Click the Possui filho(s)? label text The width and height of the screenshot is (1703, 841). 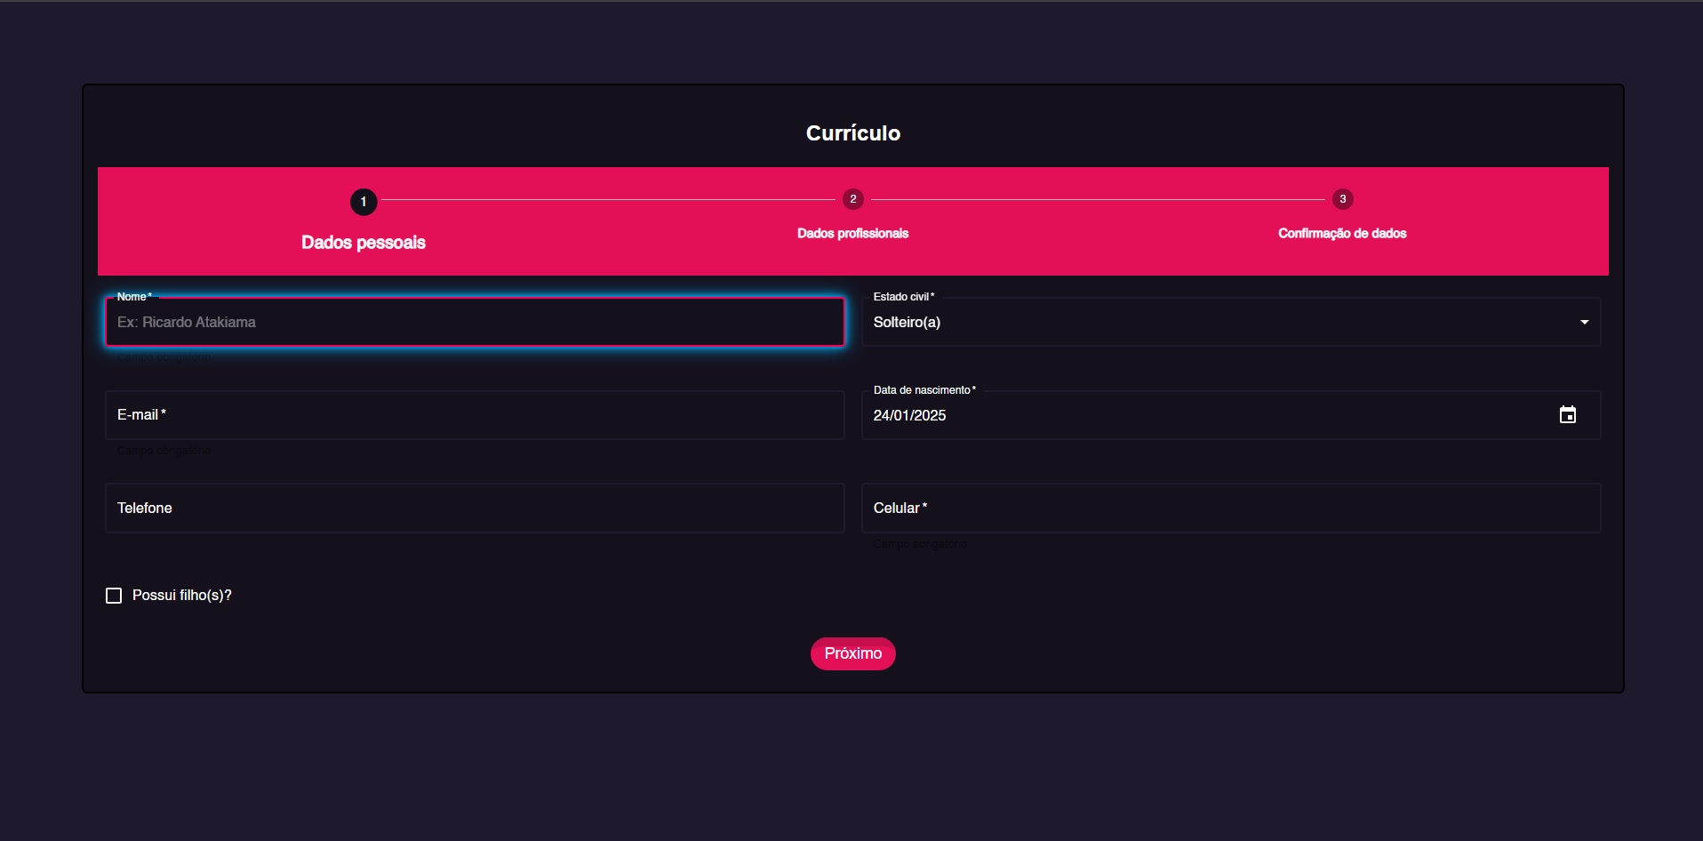coord(182,596)
